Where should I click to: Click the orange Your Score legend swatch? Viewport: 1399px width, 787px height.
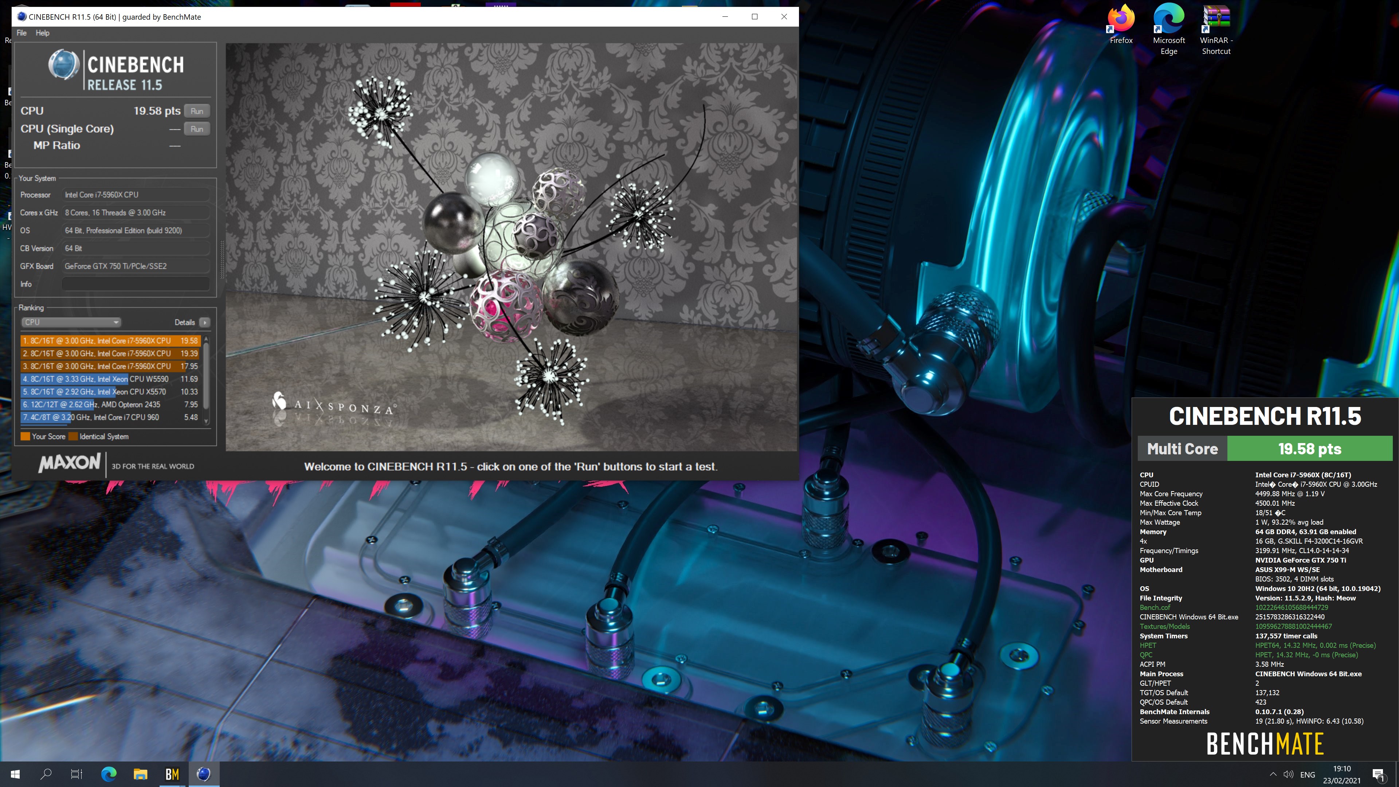(25, 436)
